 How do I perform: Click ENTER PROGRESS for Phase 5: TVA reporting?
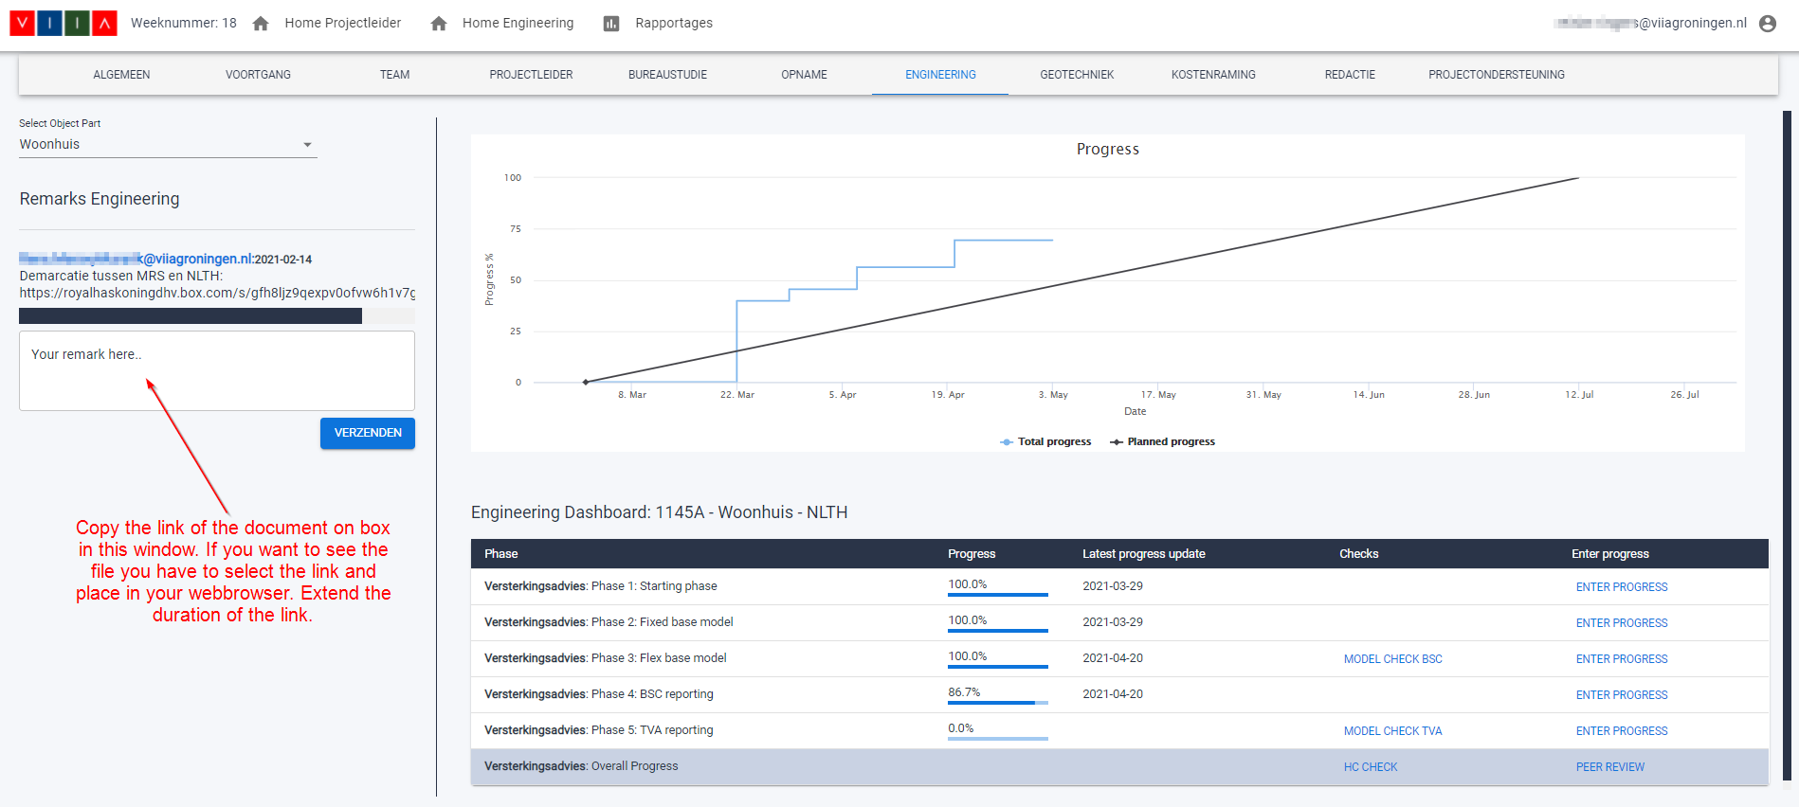click(x=1622, y=731)
